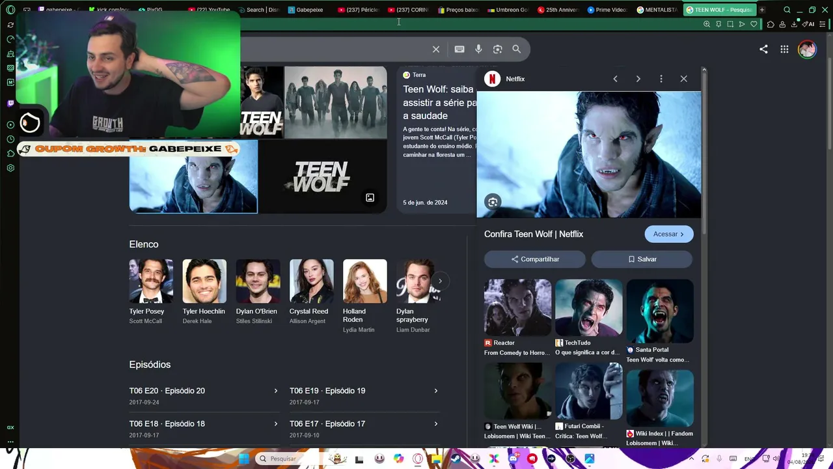Close the Netflix image preview panel
833x469 pixels.
[683, 79]
